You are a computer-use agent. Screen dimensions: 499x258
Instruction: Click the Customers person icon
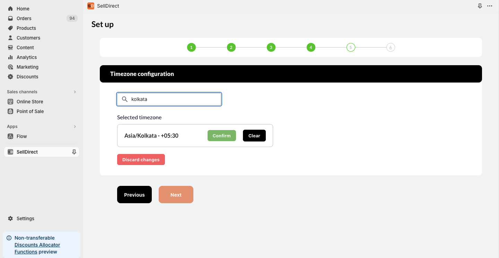(x=10, y=38)
